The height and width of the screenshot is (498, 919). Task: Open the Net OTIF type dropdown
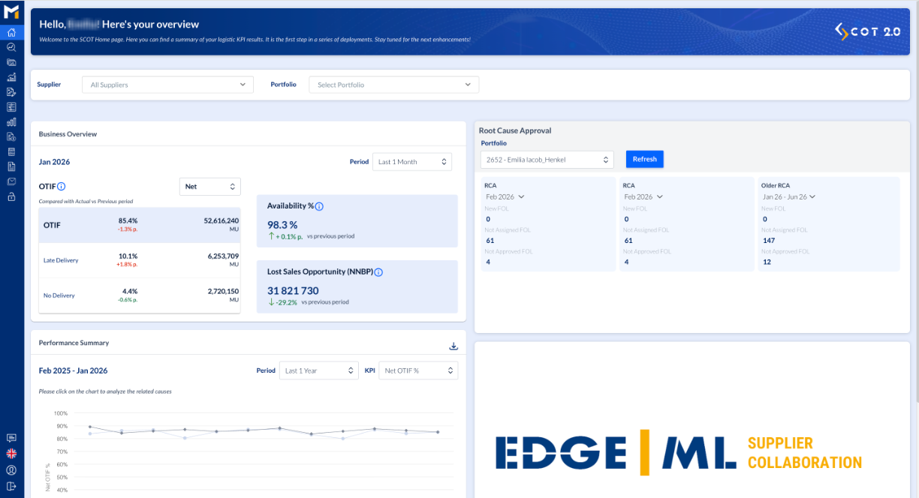tap(210, 186)
